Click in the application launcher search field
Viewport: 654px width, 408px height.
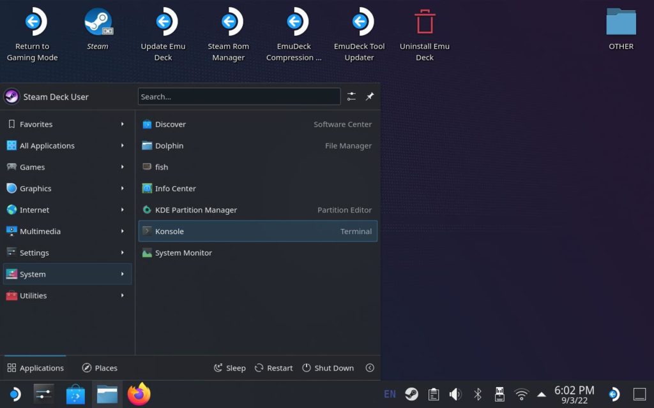(239, 97)
